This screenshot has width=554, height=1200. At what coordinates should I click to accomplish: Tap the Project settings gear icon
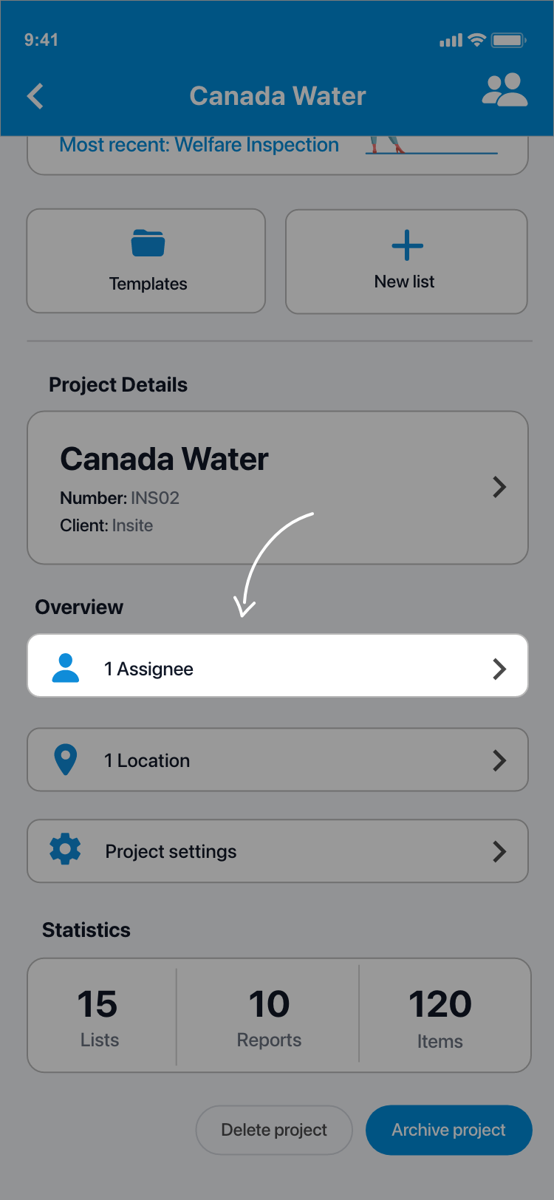tap(65, 850)
